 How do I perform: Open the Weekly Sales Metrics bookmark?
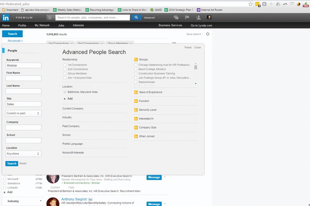point(67,10)
